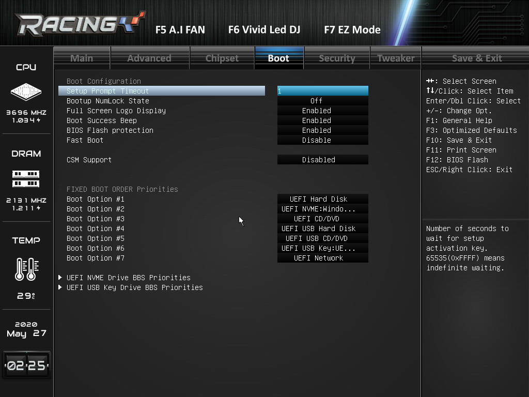Select the BIOS Flash protection label
The width and height of the screenshot is (529, 397).
(x=110, y=130)
